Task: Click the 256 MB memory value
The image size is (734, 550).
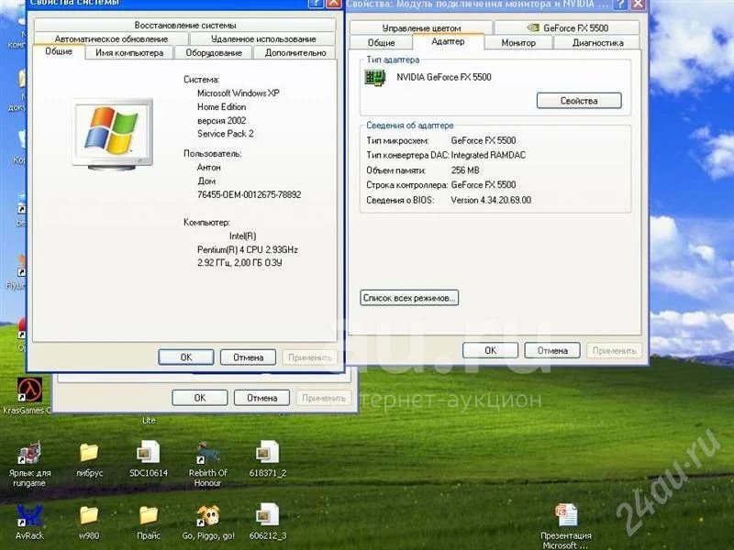Action: click(465, 170)
